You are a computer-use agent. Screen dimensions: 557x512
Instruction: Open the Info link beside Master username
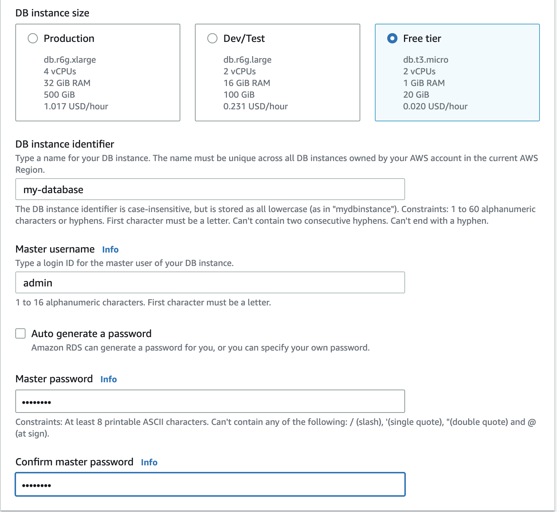pyautogui.click(x=110, y=250)
